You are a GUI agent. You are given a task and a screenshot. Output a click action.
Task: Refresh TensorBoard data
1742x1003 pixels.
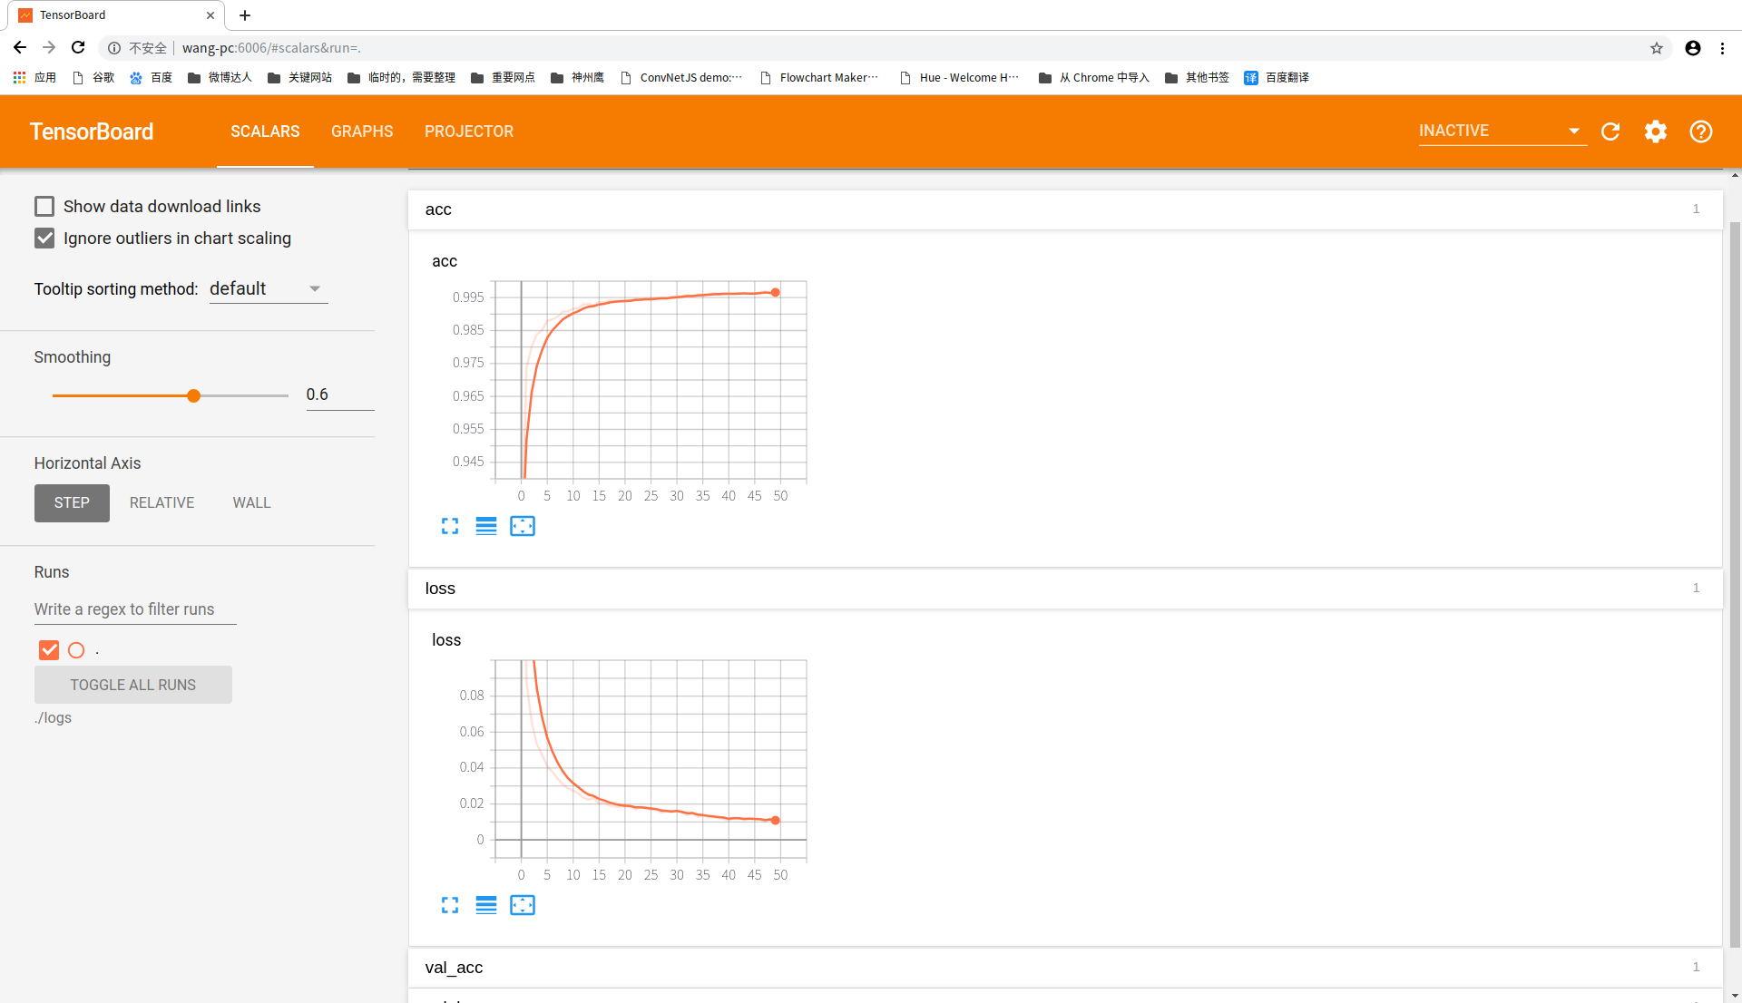[1610, 131]
